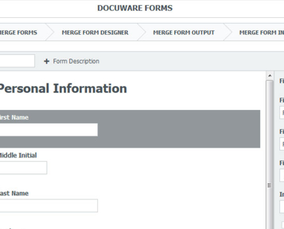Focus the First Name text box
The height and width of the screenshot is (229, 284).
[49, 130]
